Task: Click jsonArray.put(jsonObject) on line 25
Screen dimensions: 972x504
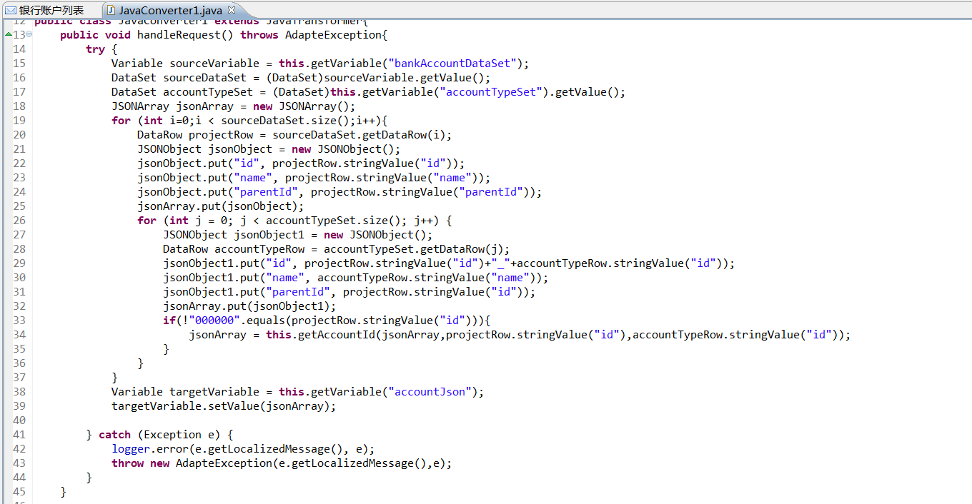Action: [x=217, y=206]
